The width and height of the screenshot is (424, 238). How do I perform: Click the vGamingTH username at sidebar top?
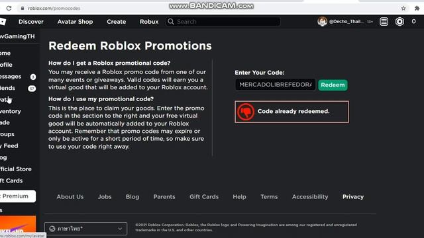tap(17, 36)
